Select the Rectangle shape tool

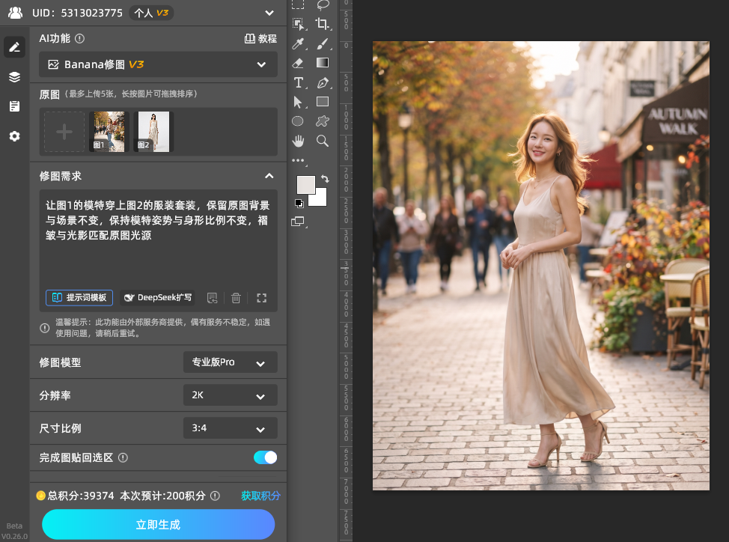click(322, 102)
